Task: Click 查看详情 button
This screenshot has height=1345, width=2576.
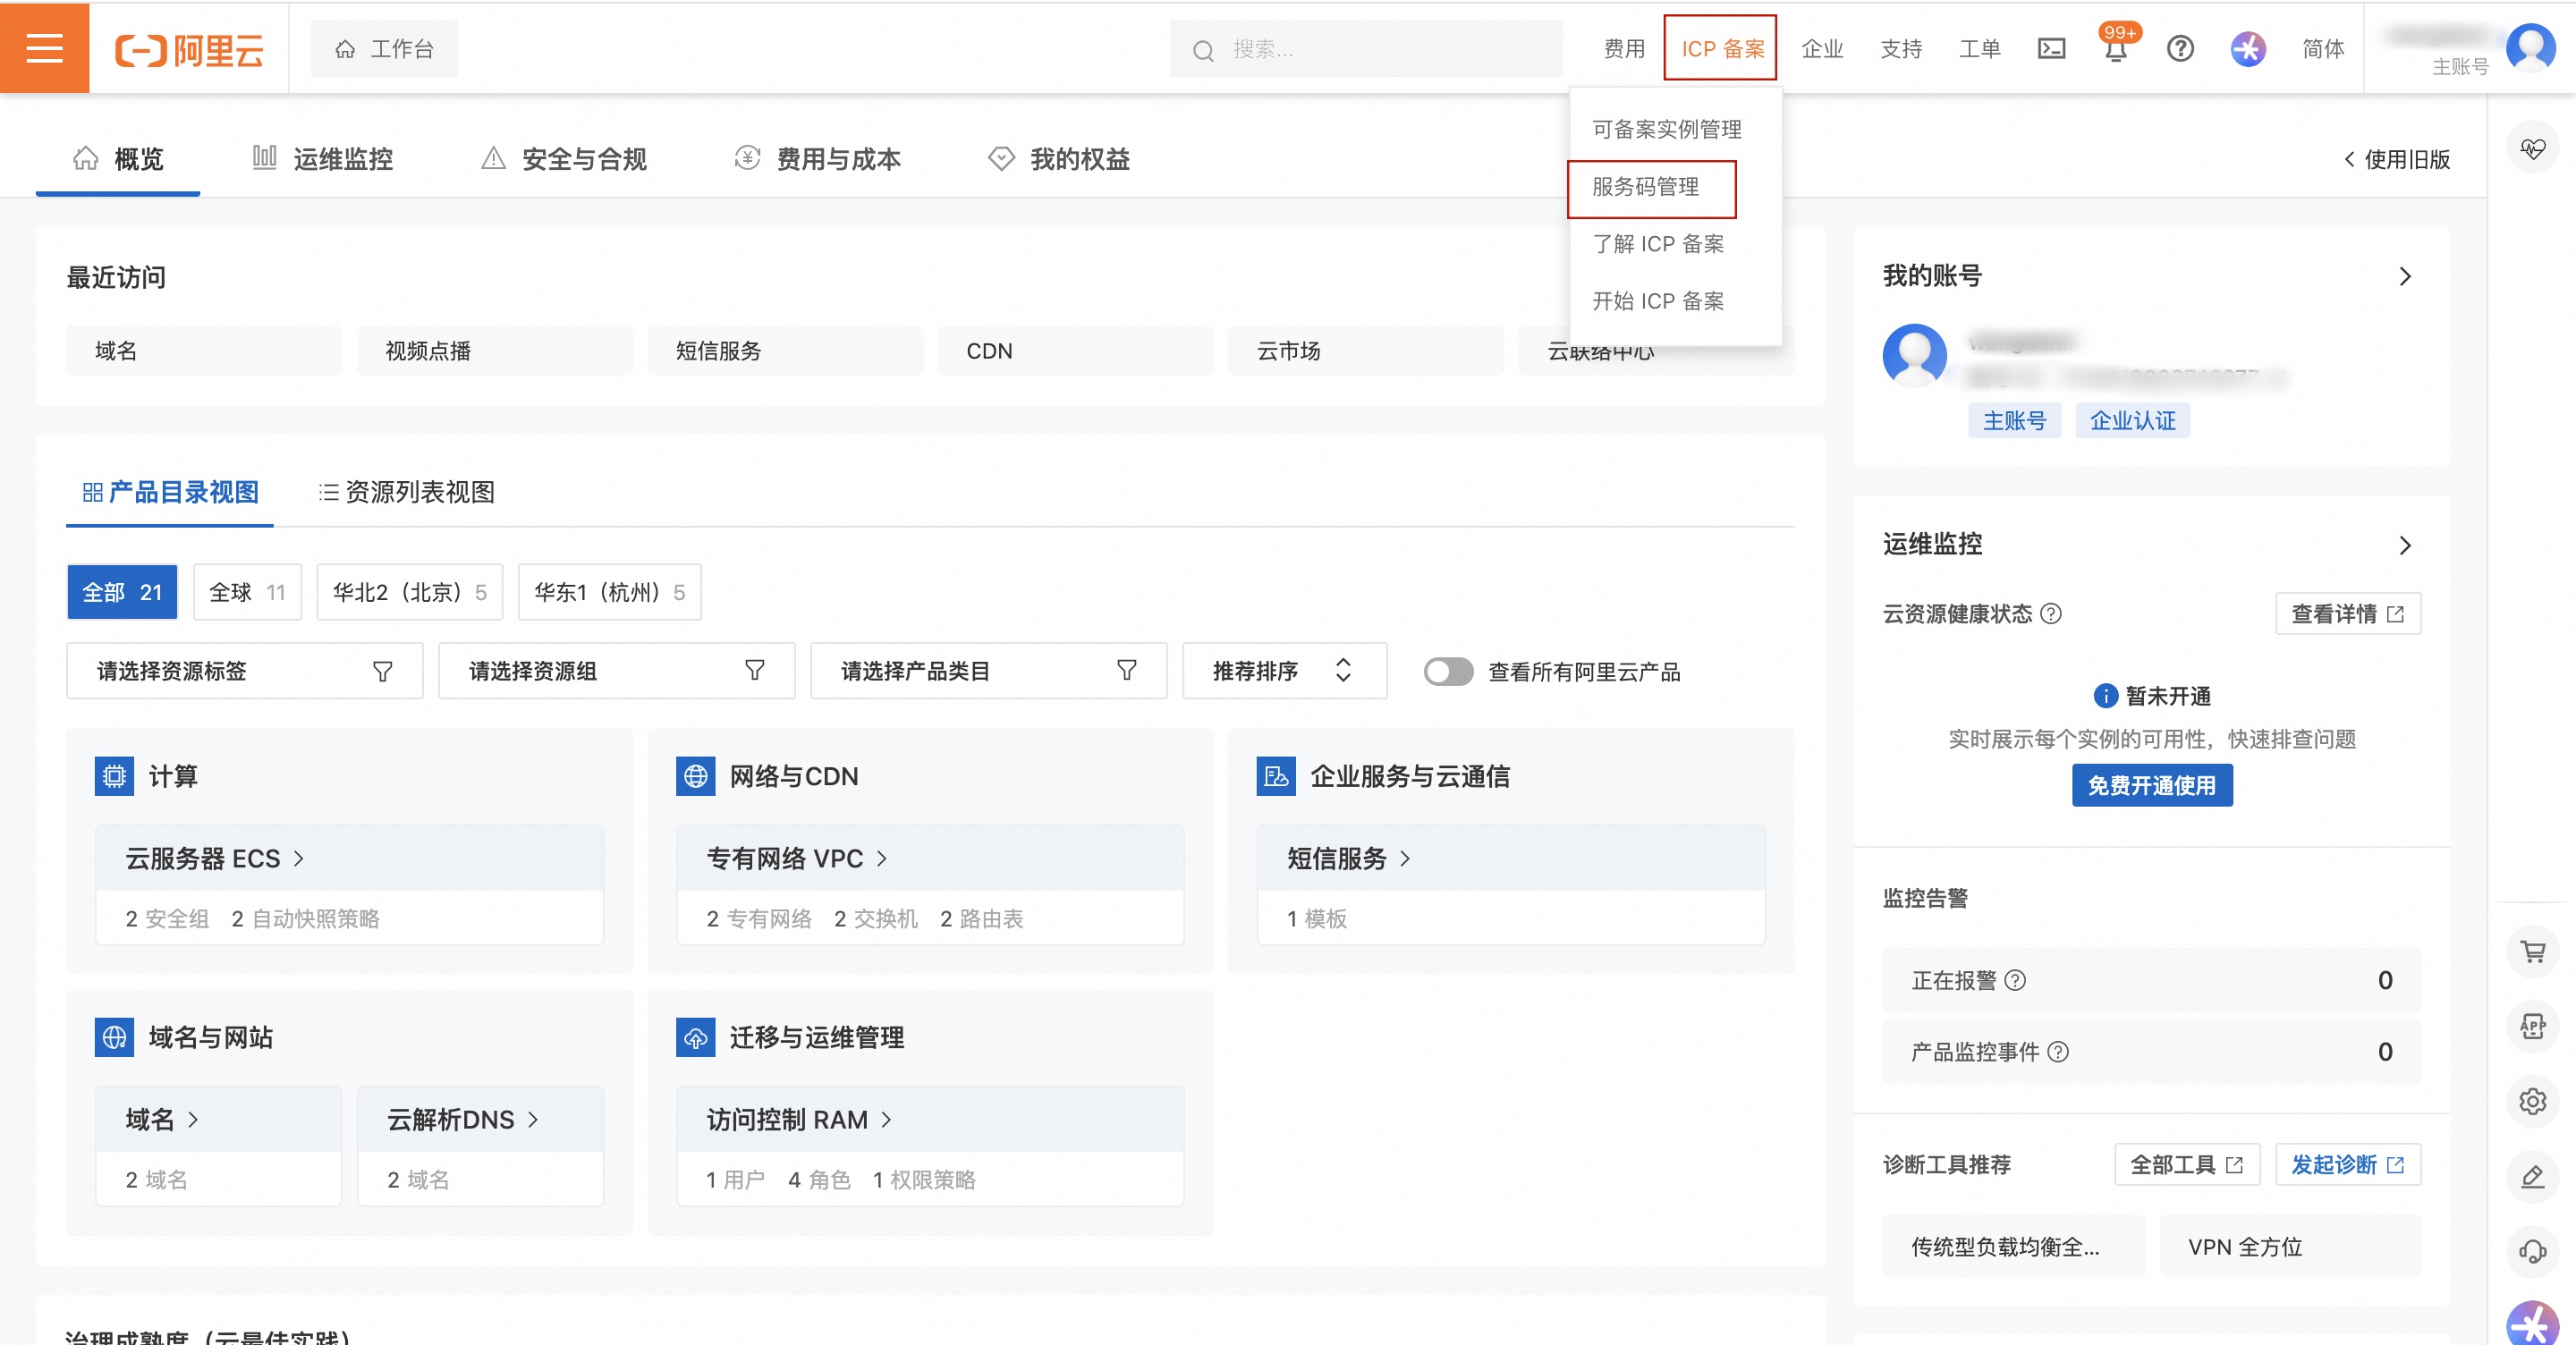Action: 2348,614
